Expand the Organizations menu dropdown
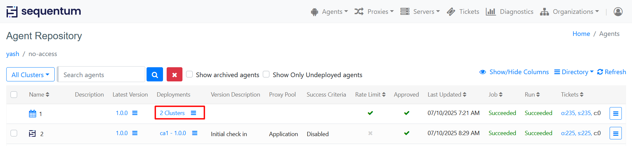632x146 pixels. coord(569,12)
